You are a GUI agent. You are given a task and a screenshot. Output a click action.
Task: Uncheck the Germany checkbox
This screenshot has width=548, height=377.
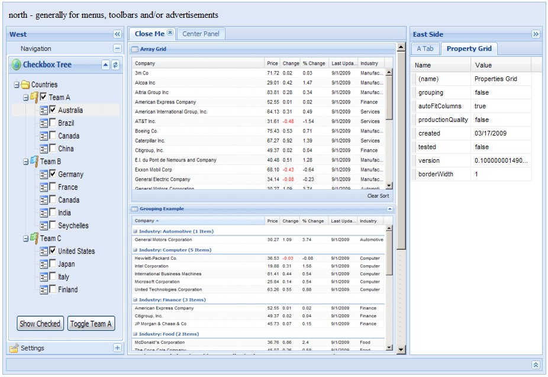[53, 174]
